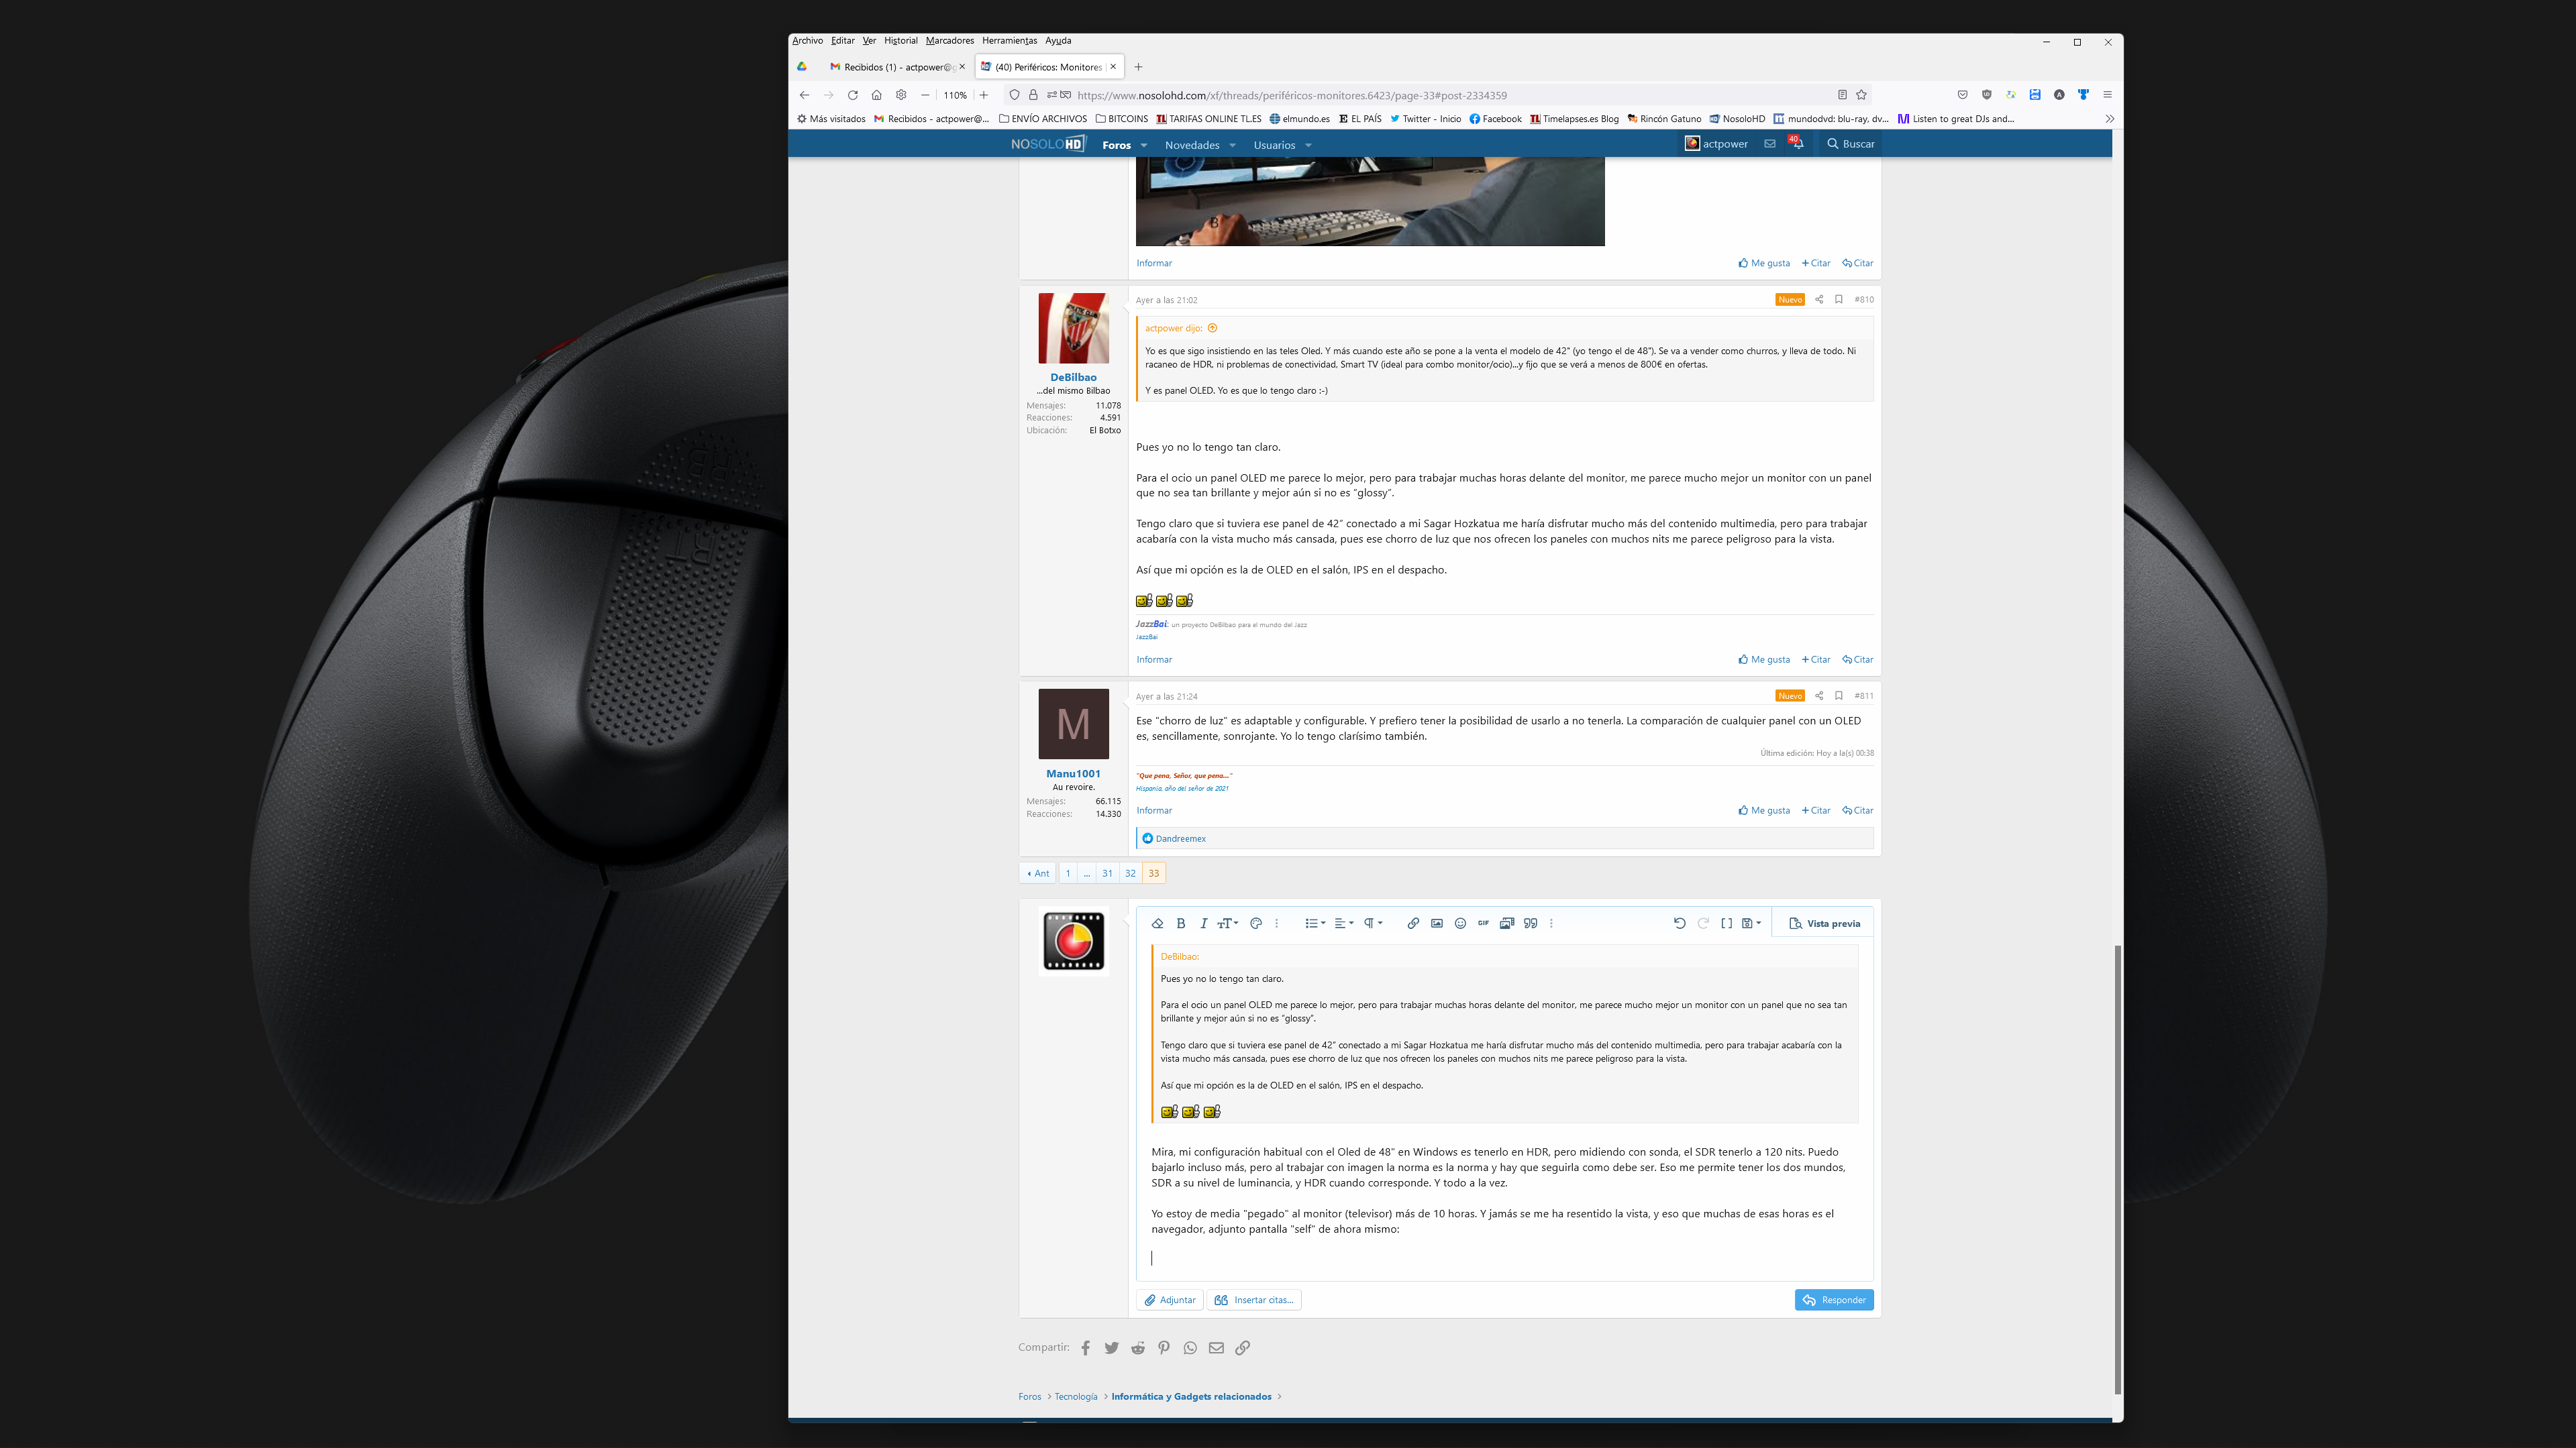The height and width of the screenshot is (1448, 2576).
Task: Click Insertar citas button
Action: [x=1254, y=1300]
